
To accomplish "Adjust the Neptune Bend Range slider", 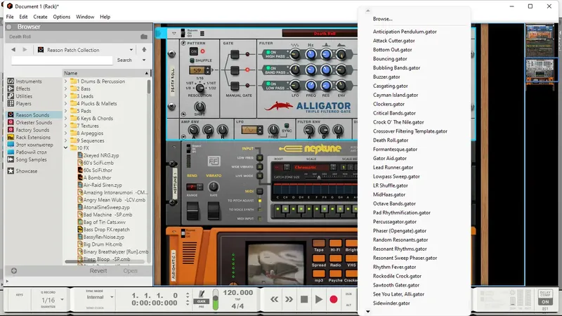I will pyautogui.click(x=192, y=211).
